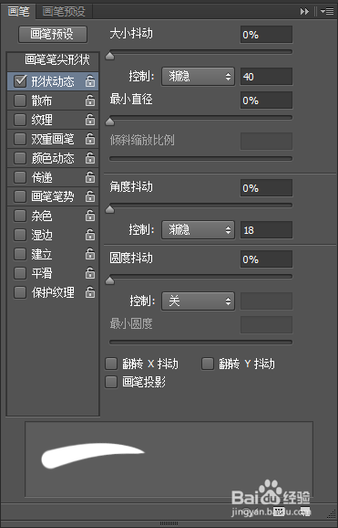The height and width of the screenshot is (528, 338).
Task: Collapse panel with the double-arrow icon
Action: [304, 12]
